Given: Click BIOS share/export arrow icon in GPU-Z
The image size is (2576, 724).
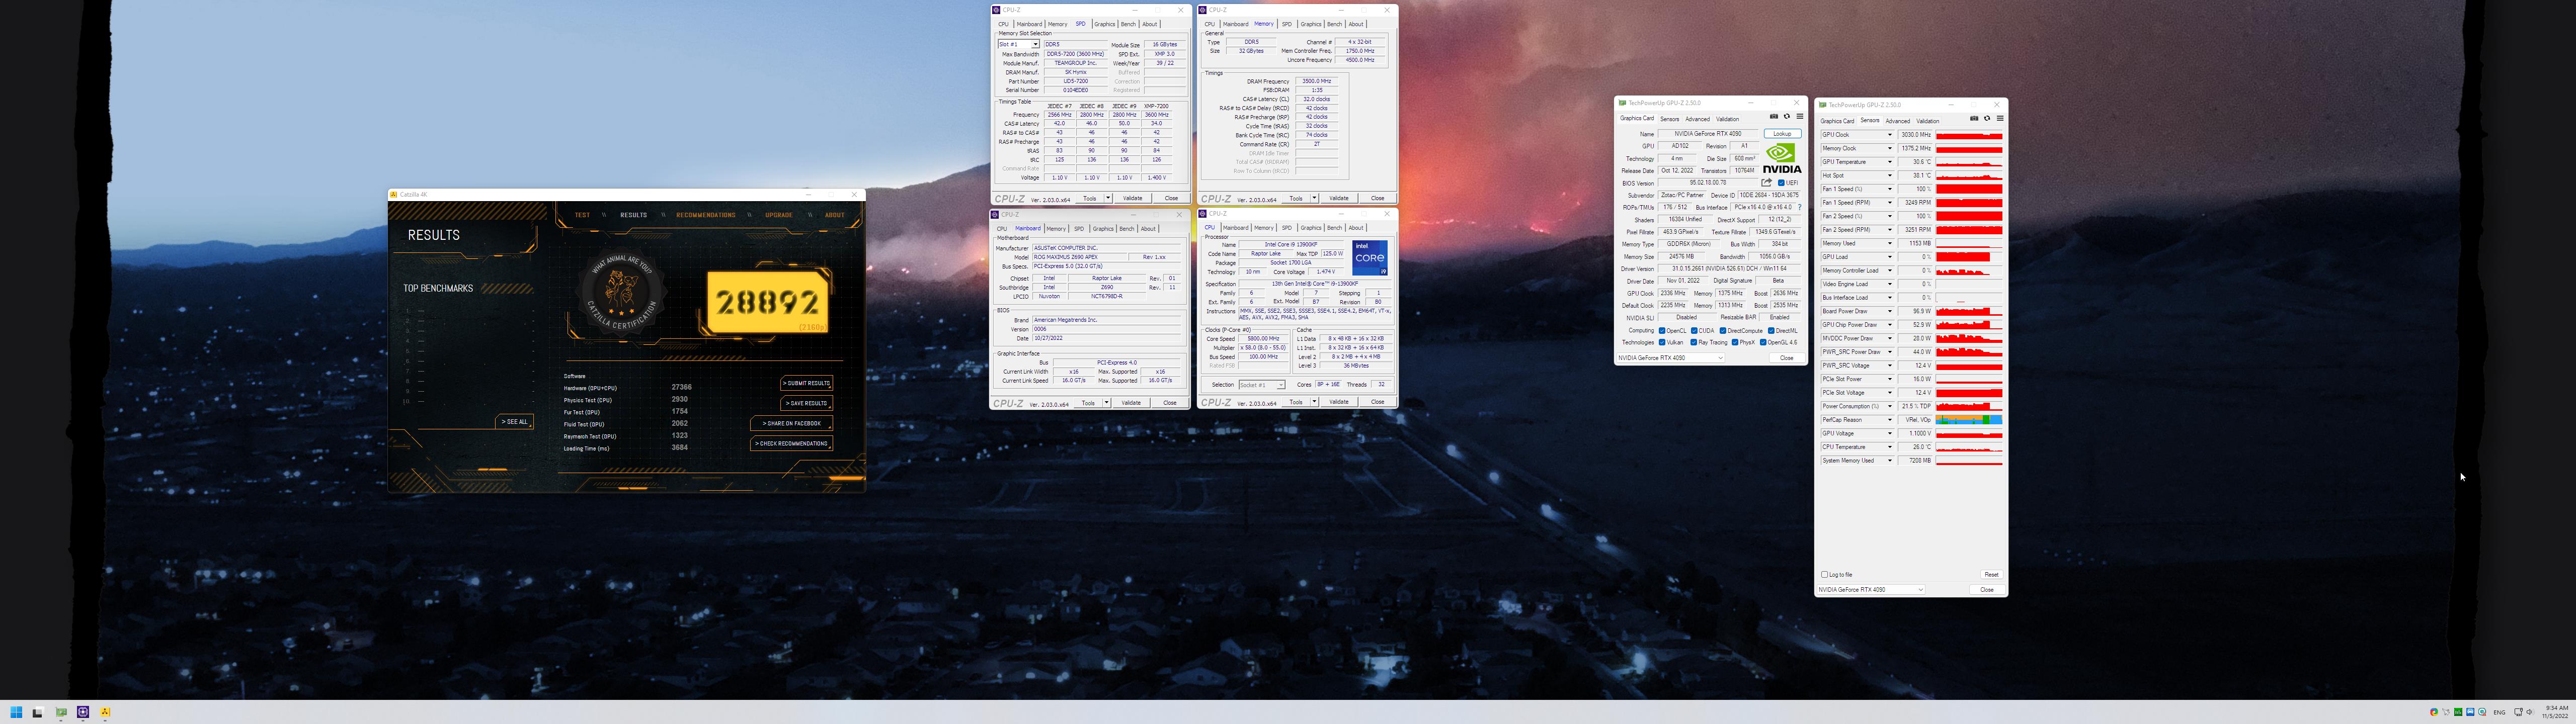Looking at the screenshot, I should click(x=1766, y=183).
